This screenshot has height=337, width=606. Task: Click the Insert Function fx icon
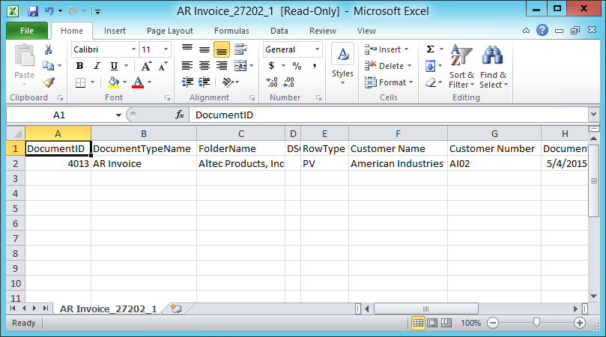pos(180,115)
